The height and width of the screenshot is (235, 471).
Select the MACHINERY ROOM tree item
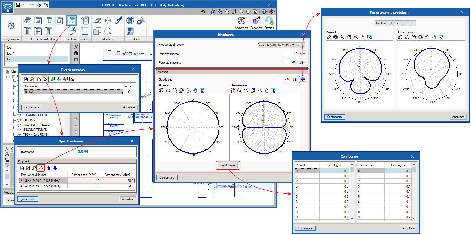click(36, 125)
